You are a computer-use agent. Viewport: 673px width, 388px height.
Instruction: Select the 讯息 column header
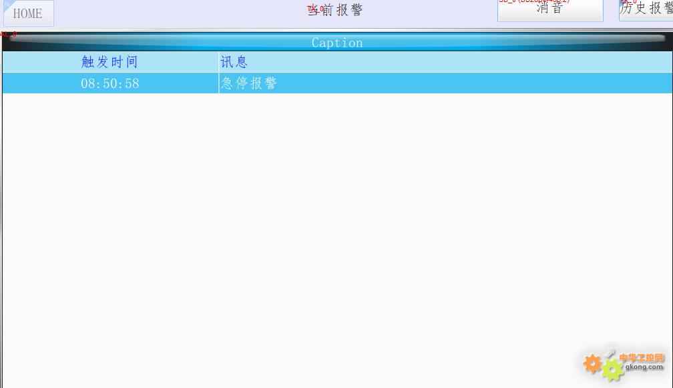(x=234, y=62)
